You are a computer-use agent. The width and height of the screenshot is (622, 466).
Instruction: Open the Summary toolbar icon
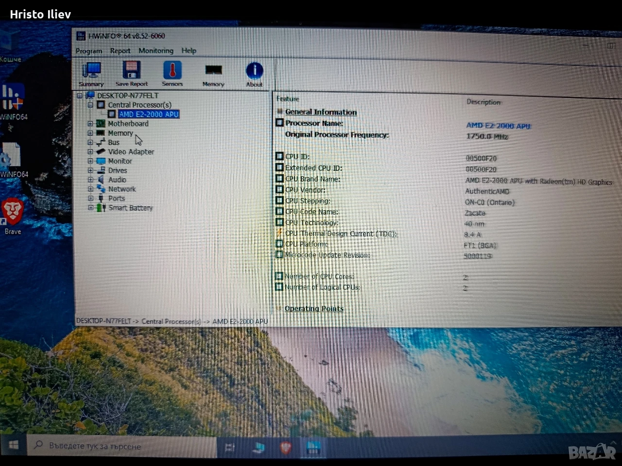tap(91, 74)
